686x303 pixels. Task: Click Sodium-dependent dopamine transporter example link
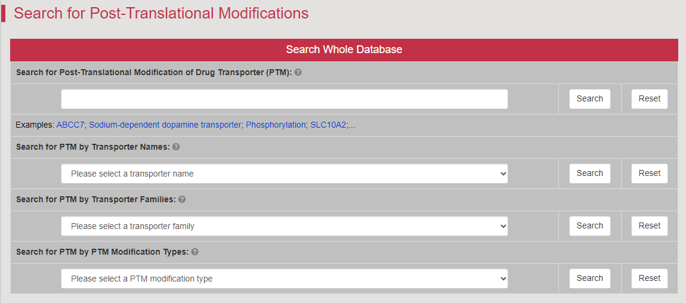pos(165,125)
